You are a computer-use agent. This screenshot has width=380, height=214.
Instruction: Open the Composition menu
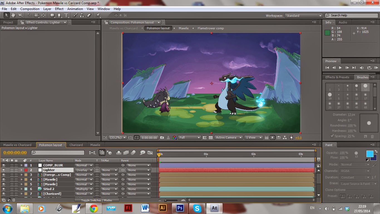pos(30,9)
